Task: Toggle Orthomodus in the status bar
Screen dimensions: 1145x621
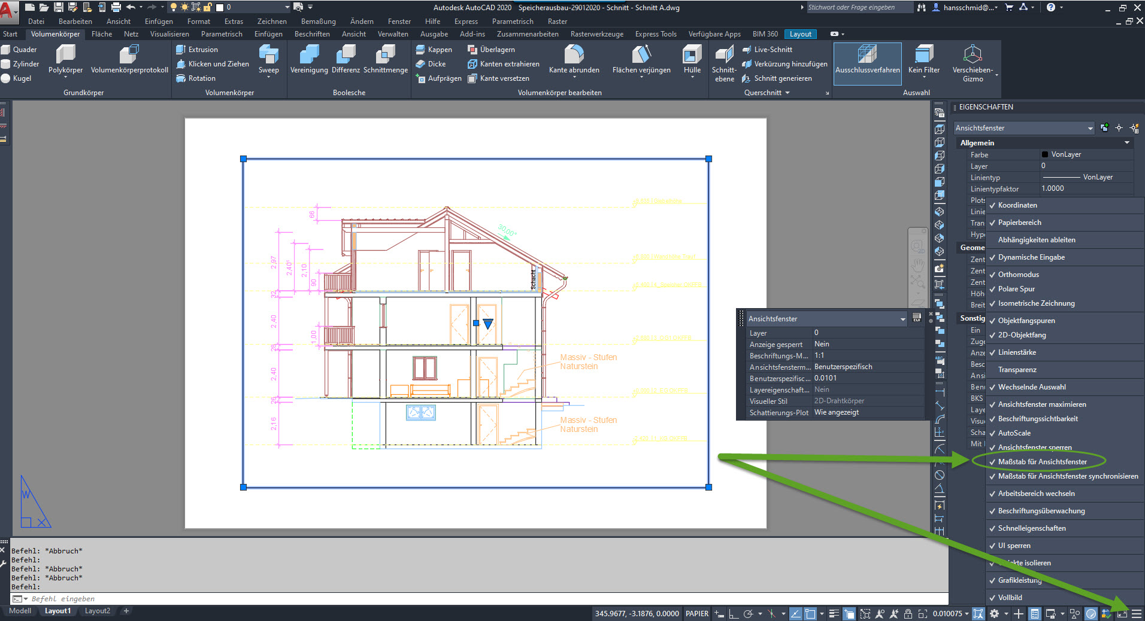Action: (734, 614)
